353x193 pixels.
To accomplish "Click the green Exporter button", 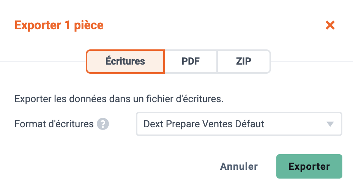I will click(309, 166).
